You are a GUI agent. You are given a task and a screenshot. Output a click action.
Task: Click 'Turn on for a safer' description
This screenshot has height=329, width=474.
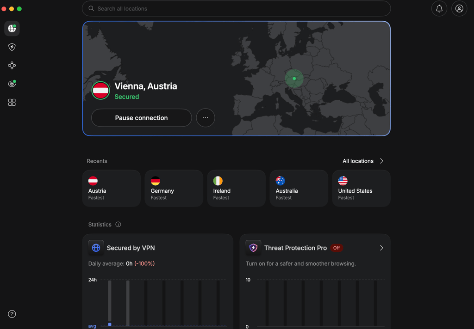301,263
